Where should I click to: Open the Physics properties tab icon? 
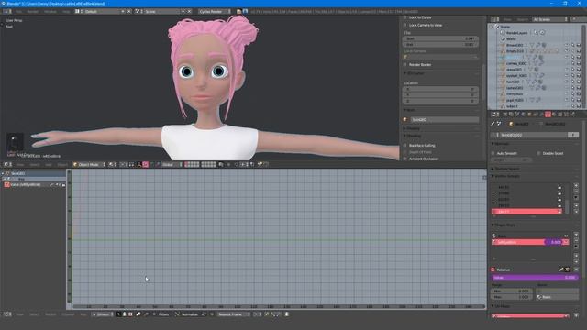click(572, 114)
